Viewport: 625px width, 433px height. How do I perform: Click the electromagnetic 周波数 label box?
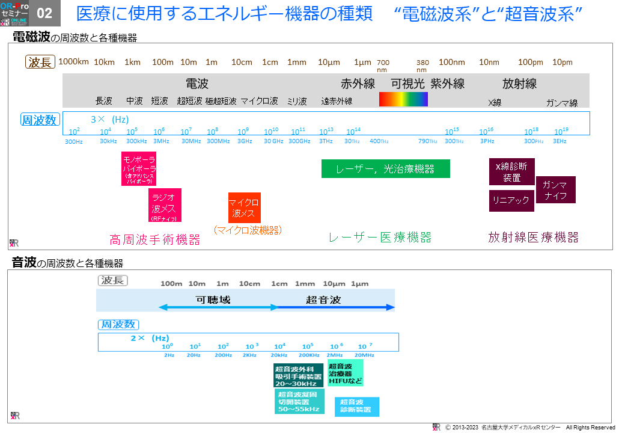[40, 120]
